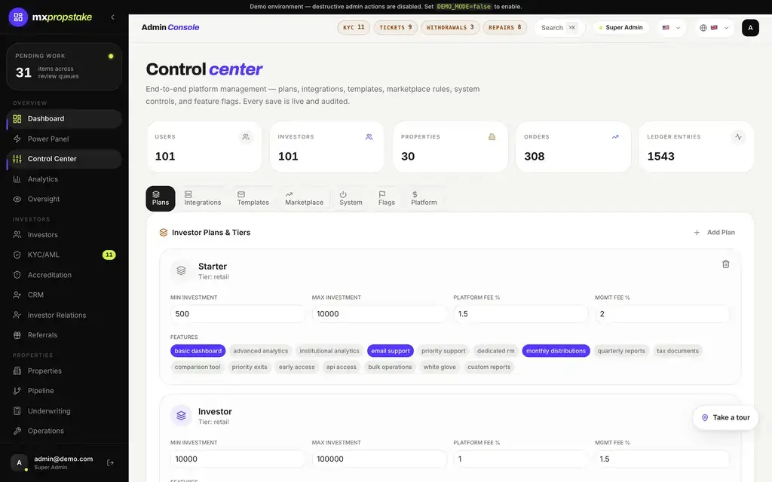
Task: Click Add Plan button
Action: (x=714, y=232)
